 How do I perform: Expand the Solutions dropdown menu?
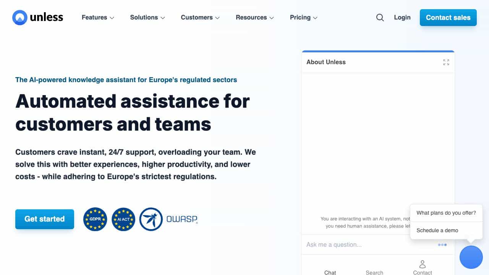click(147, 18)
